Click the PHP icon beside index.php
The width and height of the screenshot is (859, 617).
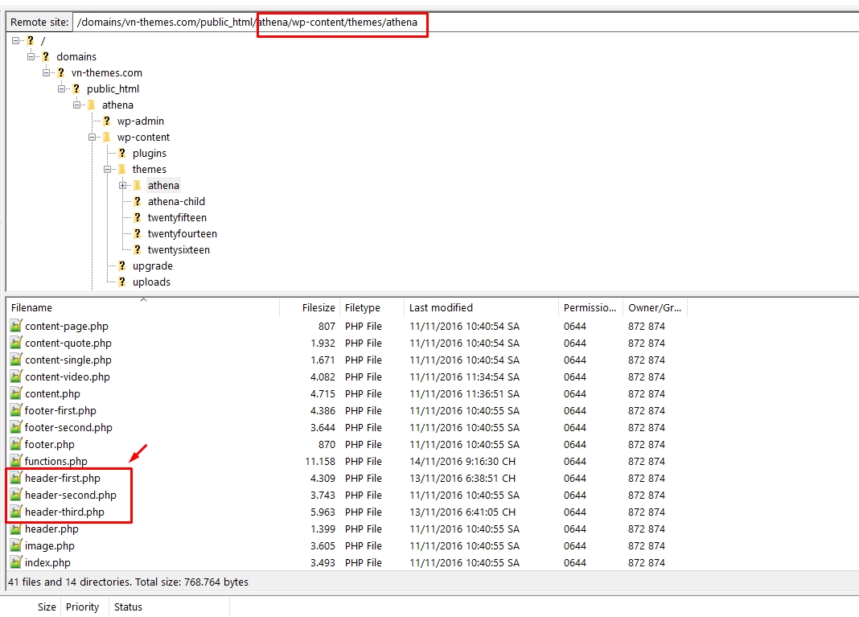click(x=16, y=563)
